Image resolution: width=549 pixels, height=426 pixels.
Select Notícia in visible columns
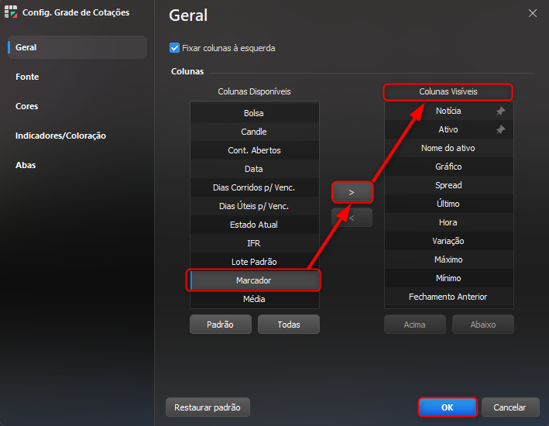tap(449, 111)
